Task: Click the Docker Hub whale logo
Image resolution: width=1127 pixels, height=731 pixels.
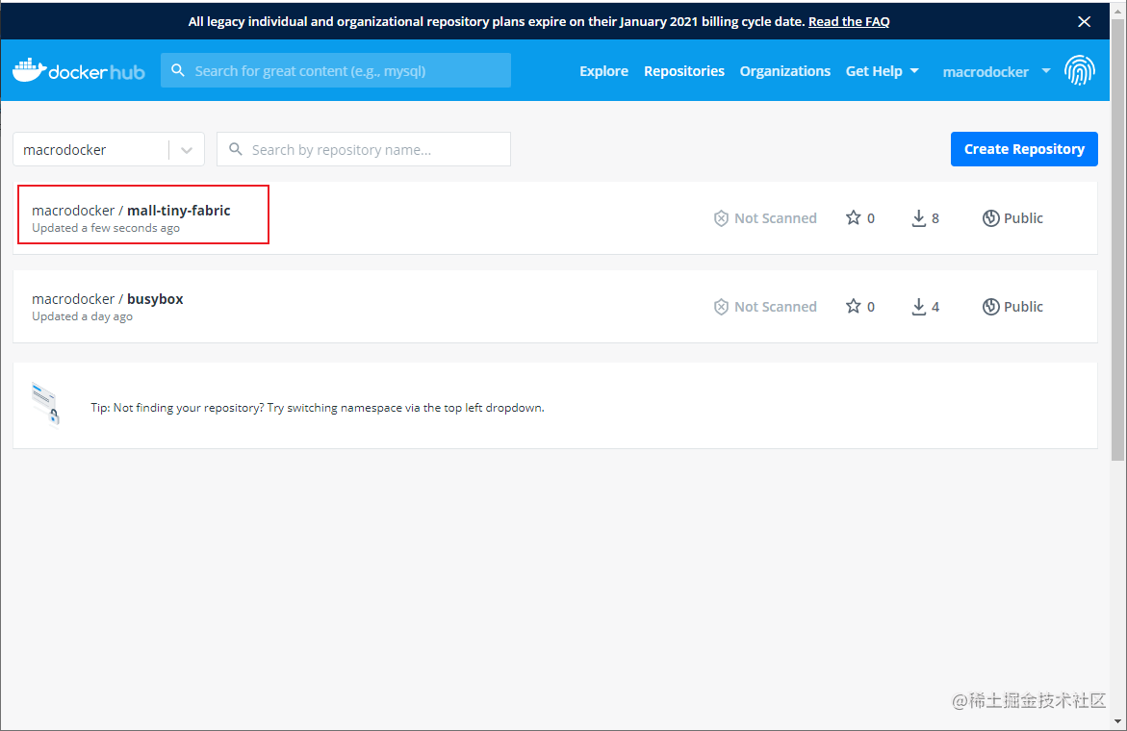Action: pyautogui.click(x=79, y=70)
